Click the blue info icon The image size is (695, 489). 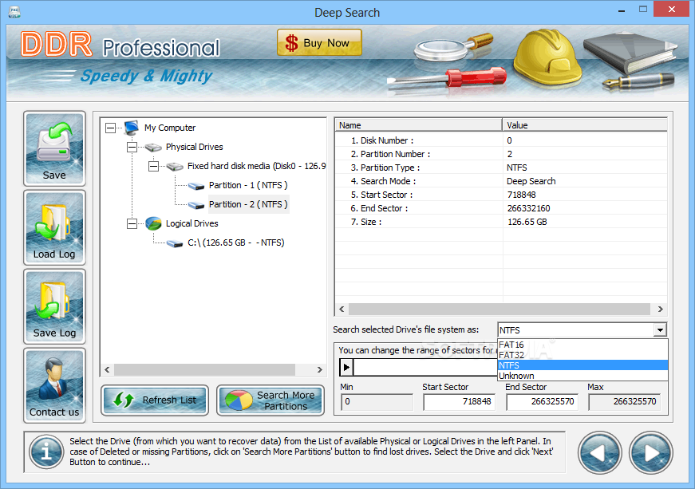coord(46,452)
